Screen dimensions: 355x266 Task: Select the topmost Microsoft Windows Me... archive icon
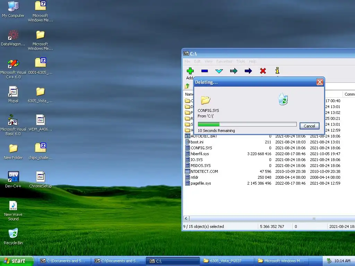pyautogui.click(x=40, y=11)
